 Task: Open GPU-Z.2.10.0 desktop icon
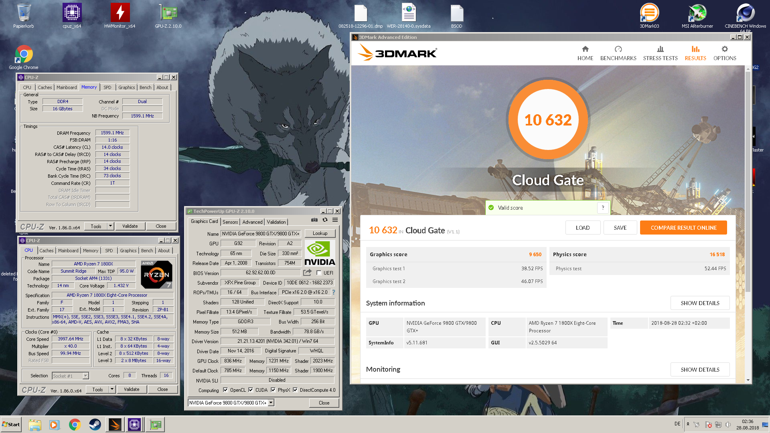click(168, 16)
